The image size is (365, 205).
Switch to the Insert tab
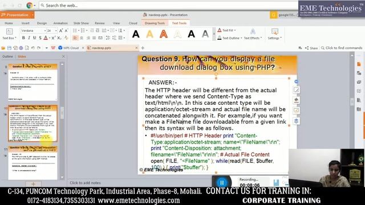pos(25,23)
